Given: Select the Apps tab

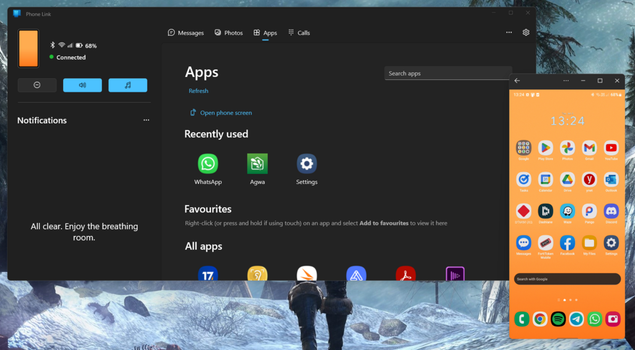Looking at the screenshot, I should (x=265, y=33).
